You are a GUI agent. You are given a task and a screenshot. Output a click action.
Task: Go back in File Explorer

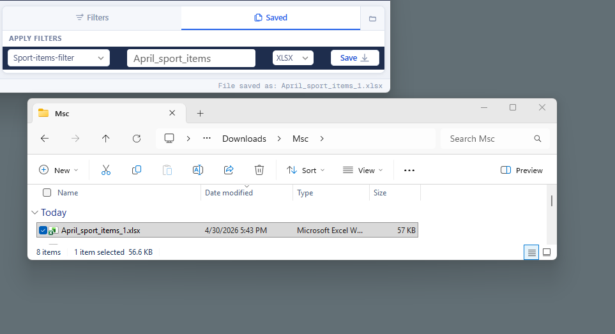(x=45, y=139)
